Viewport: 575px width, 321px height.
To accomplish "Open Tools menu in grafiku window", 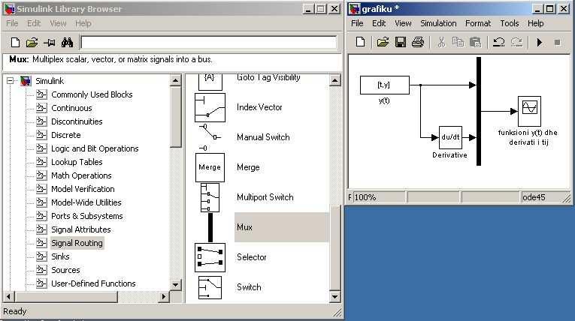I will [510, 23].
